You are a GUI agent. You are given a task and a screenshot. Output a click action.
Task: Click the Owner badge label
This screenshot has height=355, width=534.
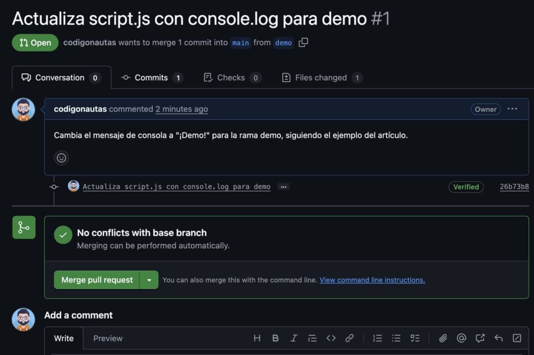tap(486, 109)
